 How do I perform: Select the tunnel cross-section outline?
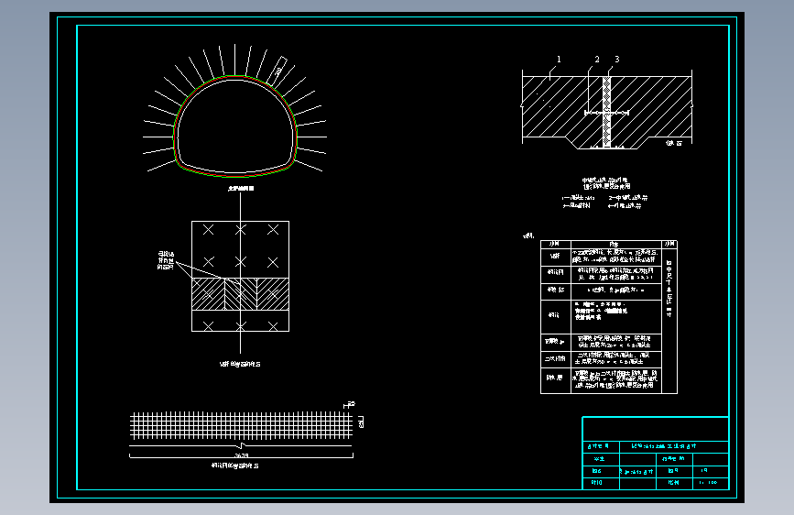235,126
